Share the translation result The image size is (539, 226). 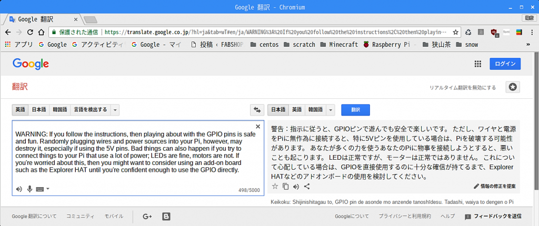pos(307,187)
